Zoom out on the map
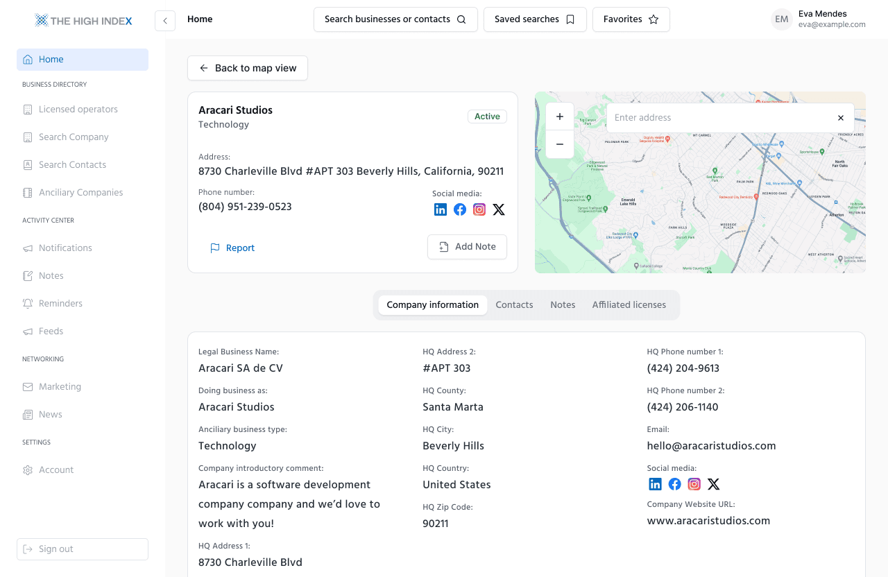 pyautogui.click(x=560, y=144)
